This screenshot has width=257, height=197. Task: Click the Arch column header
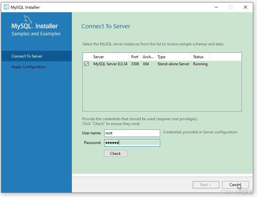tap(148, 57)
